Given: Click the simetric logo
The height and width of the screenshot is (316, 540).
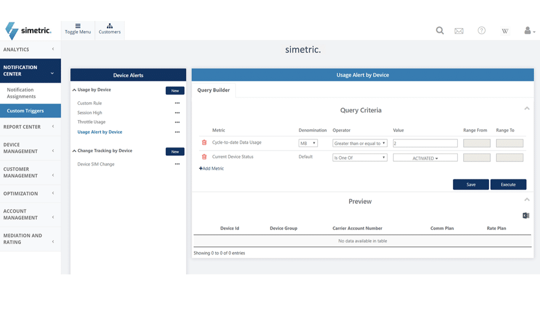Looking at the screenshot, I should [x=28, y=30].
